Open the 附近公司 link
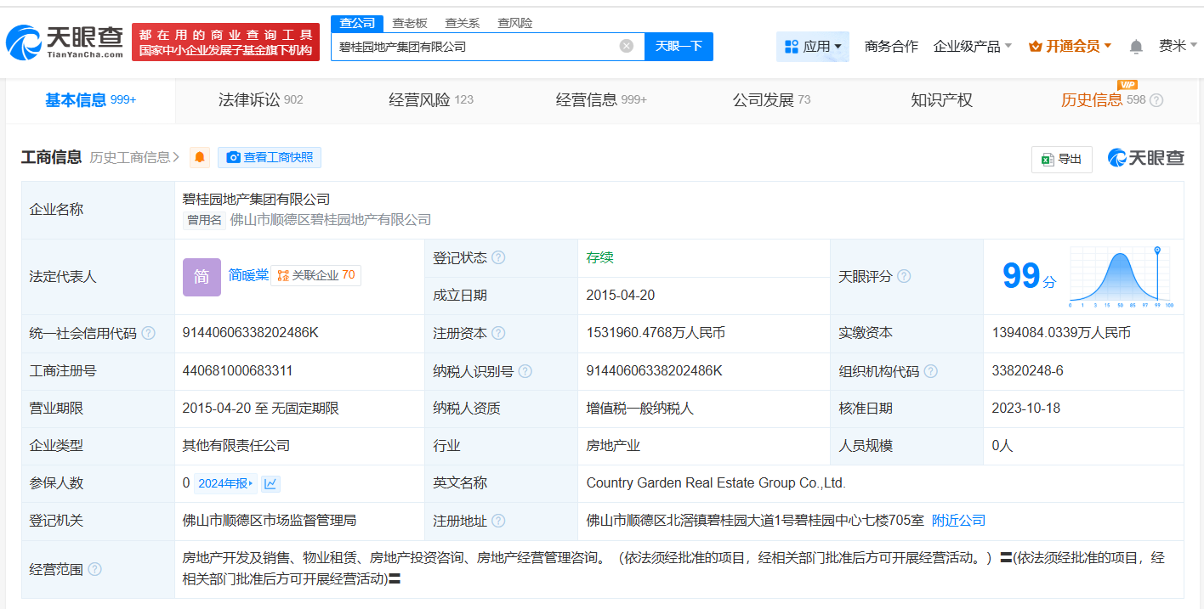The height and width of the screenshot is (609, 1204). coord(958,520)
